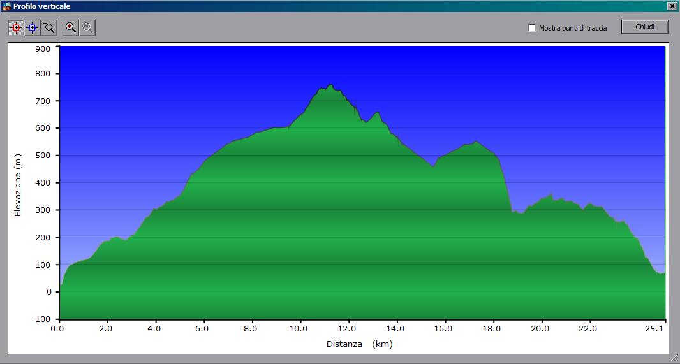Click the -100 elevation axis value

pos(42,319)
